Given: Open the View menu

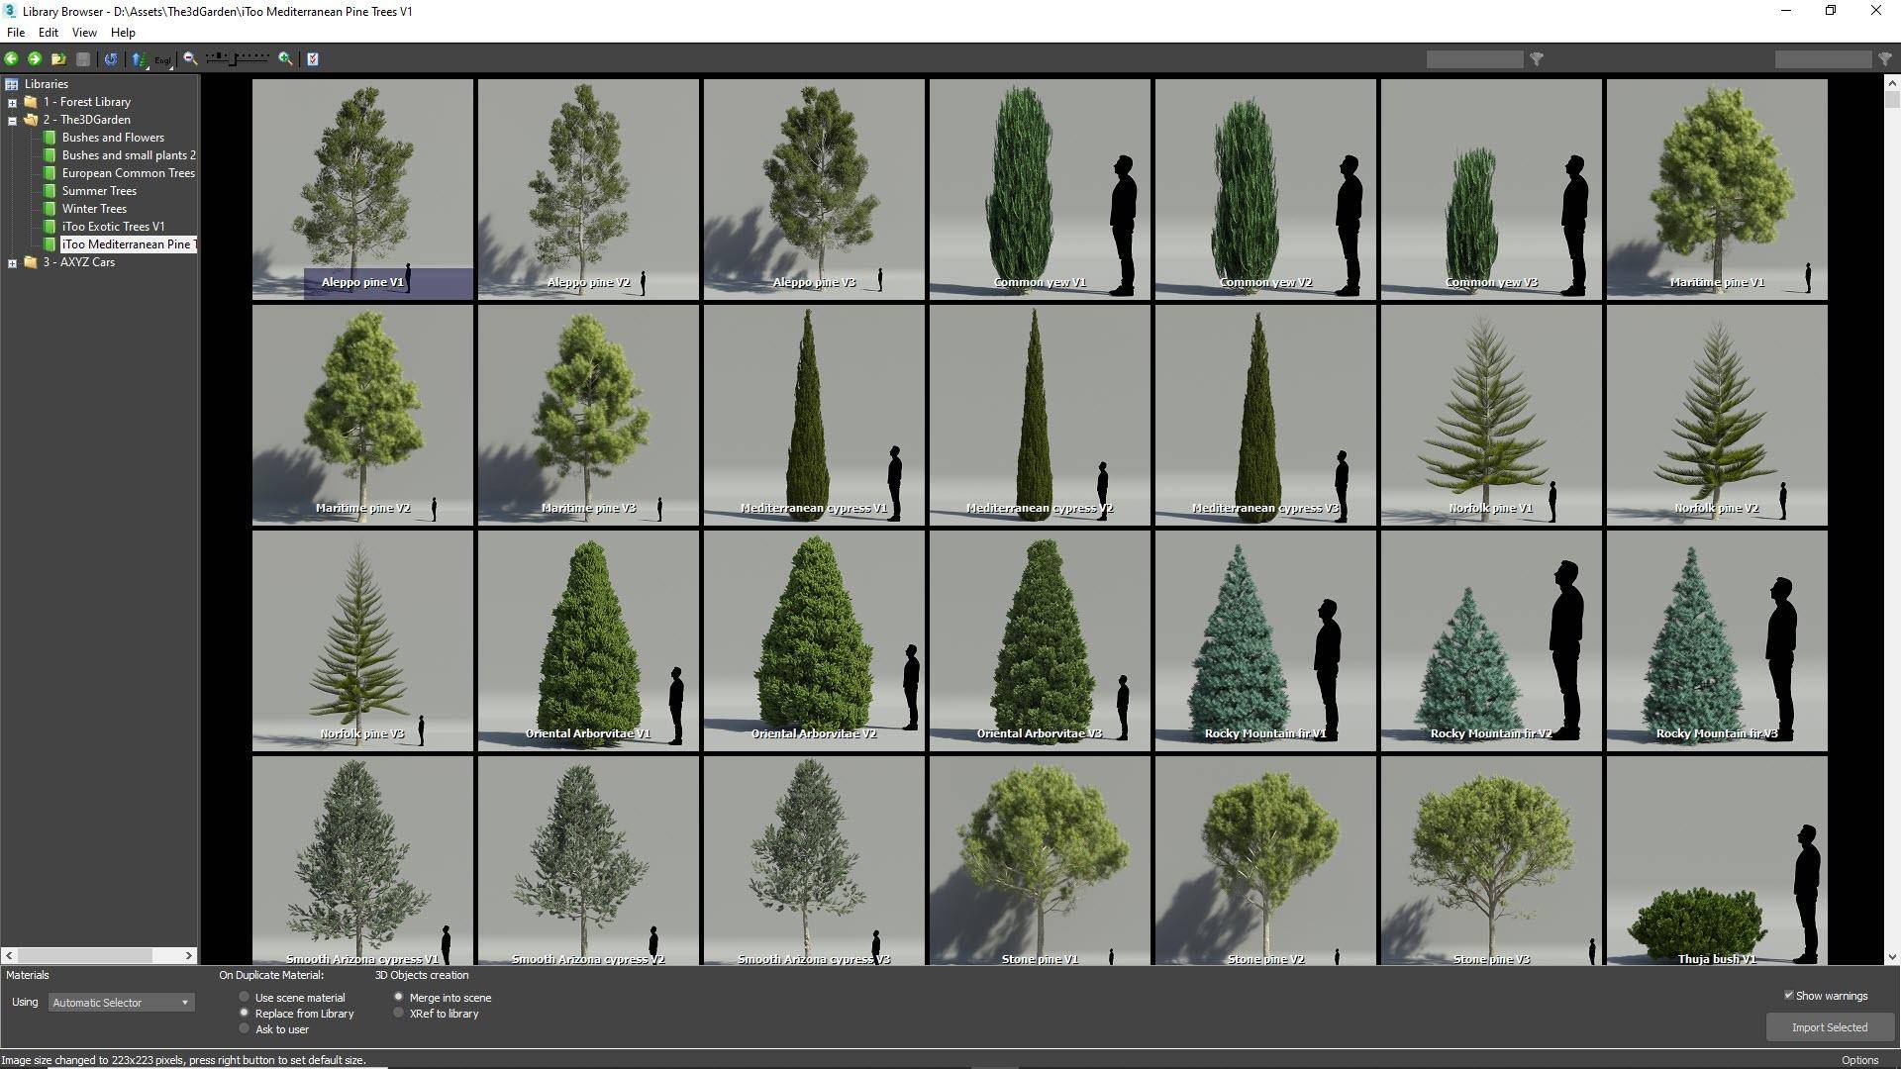Looking at the screenshot, I should click(84, 32).
